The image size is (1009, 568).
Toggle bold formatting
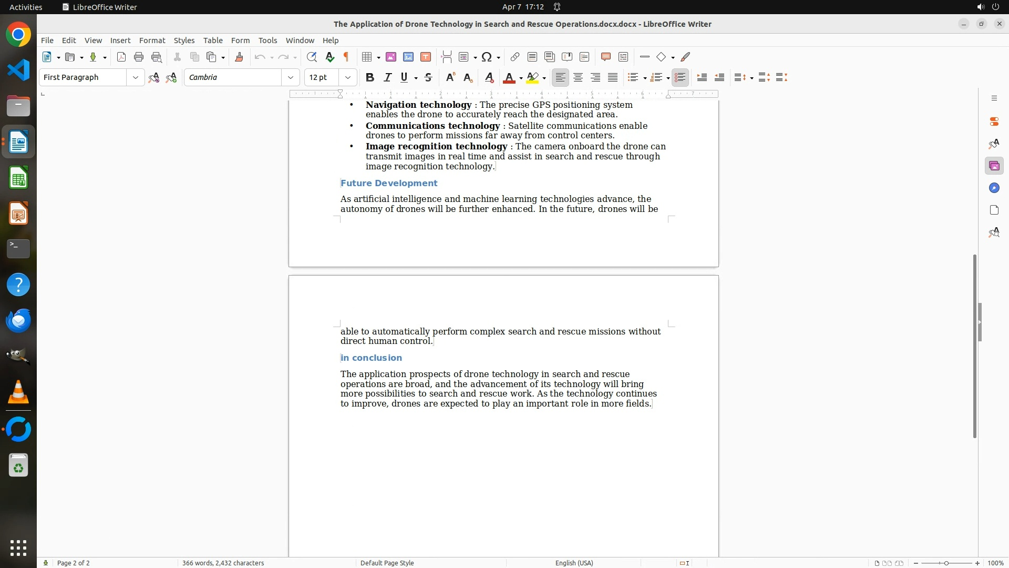tap(370, 78)
